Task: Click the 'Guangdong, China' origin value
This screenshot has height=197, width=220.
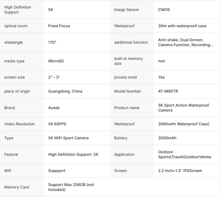Action: (x=65, y=91)
